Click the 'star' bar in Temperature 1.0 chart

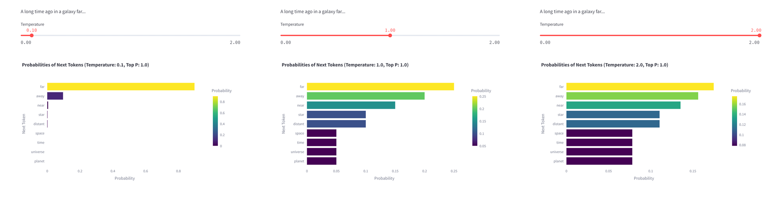pos(336,114)
